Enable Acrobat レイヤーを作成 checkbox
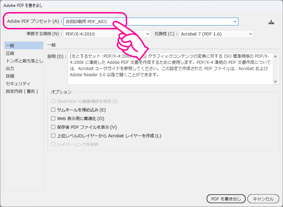283x207 pixels. [53, 136]
